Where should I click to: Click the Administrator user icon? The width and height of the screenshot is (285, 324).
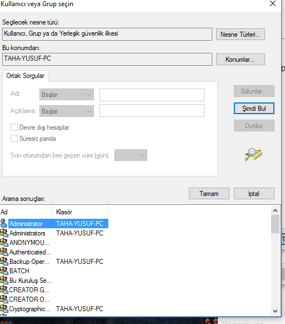4,224
